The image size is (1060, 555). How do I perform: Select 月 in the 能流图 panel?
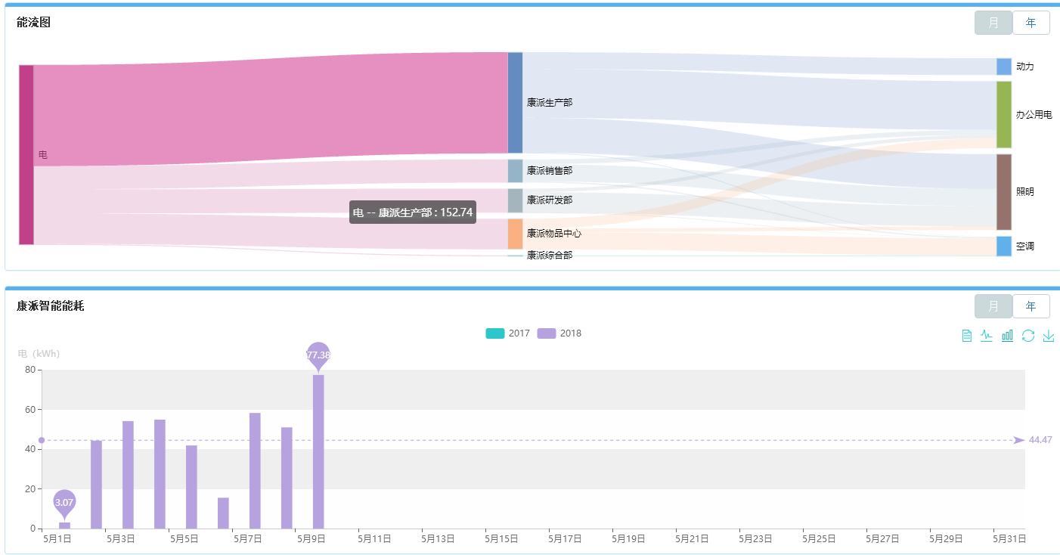993,23
